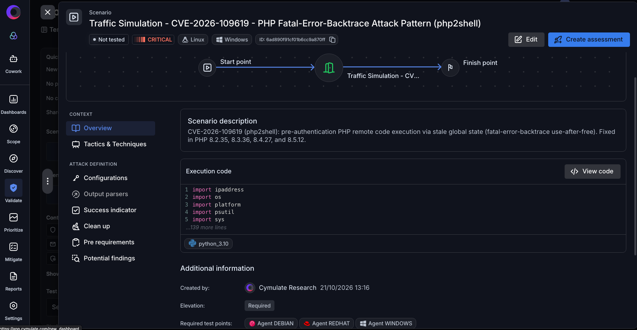Viewport: 637px width, 330px height.
Task: Open the Potential findings section
Action: point(111,258)
